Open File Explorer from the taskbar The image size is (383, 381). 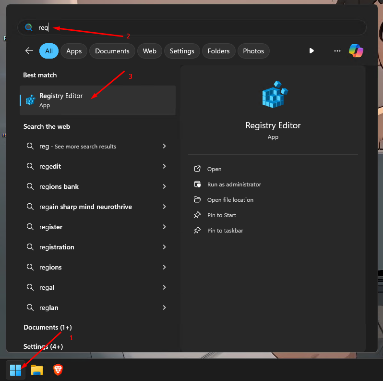(37, 370)
